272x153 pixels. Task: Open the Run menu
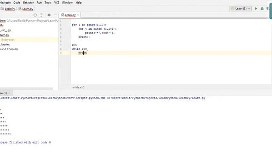pyautogui.click(x=39, y=3)
